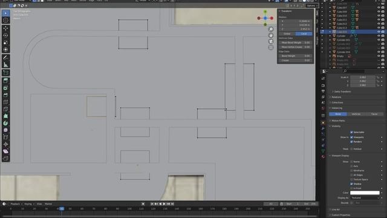
Task: Expand the Line Art panel
Action: 336,210
